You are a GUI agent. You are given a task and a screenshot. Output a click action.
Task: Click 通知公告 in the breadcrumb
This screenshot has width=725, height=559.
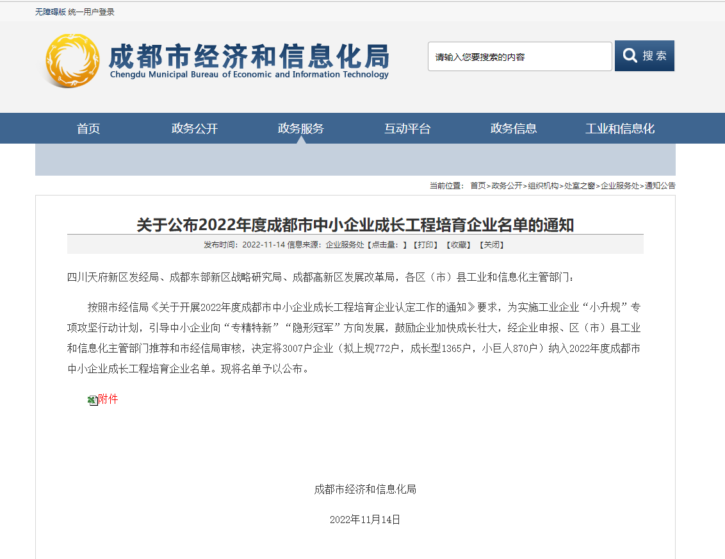pyautogui.click(x=660, y=186)
